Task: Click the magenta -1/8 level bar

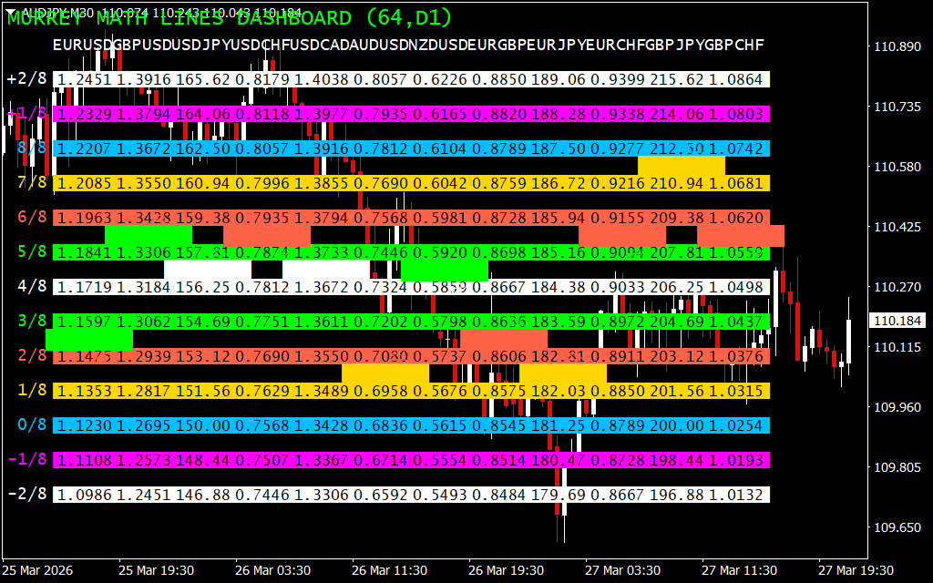Action: click(x=412, y=459)
